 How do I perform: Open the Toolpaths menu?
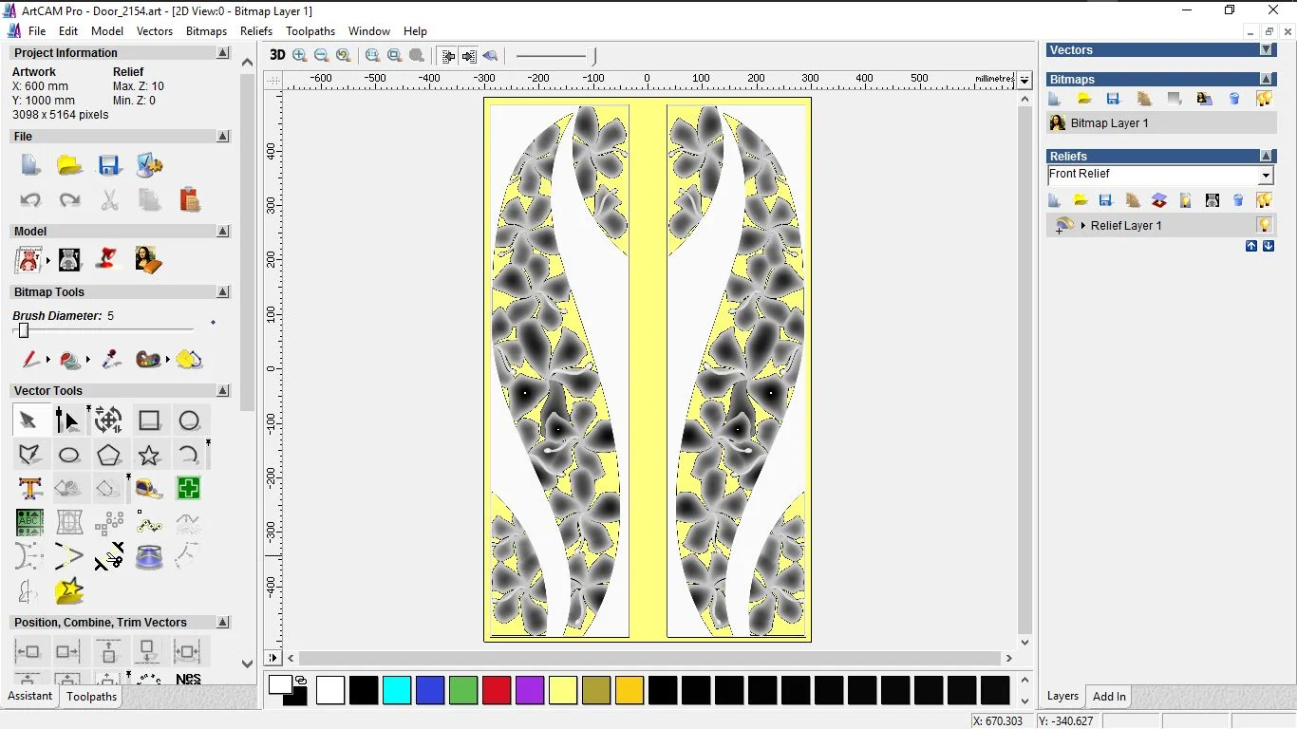tap(310, 31)
